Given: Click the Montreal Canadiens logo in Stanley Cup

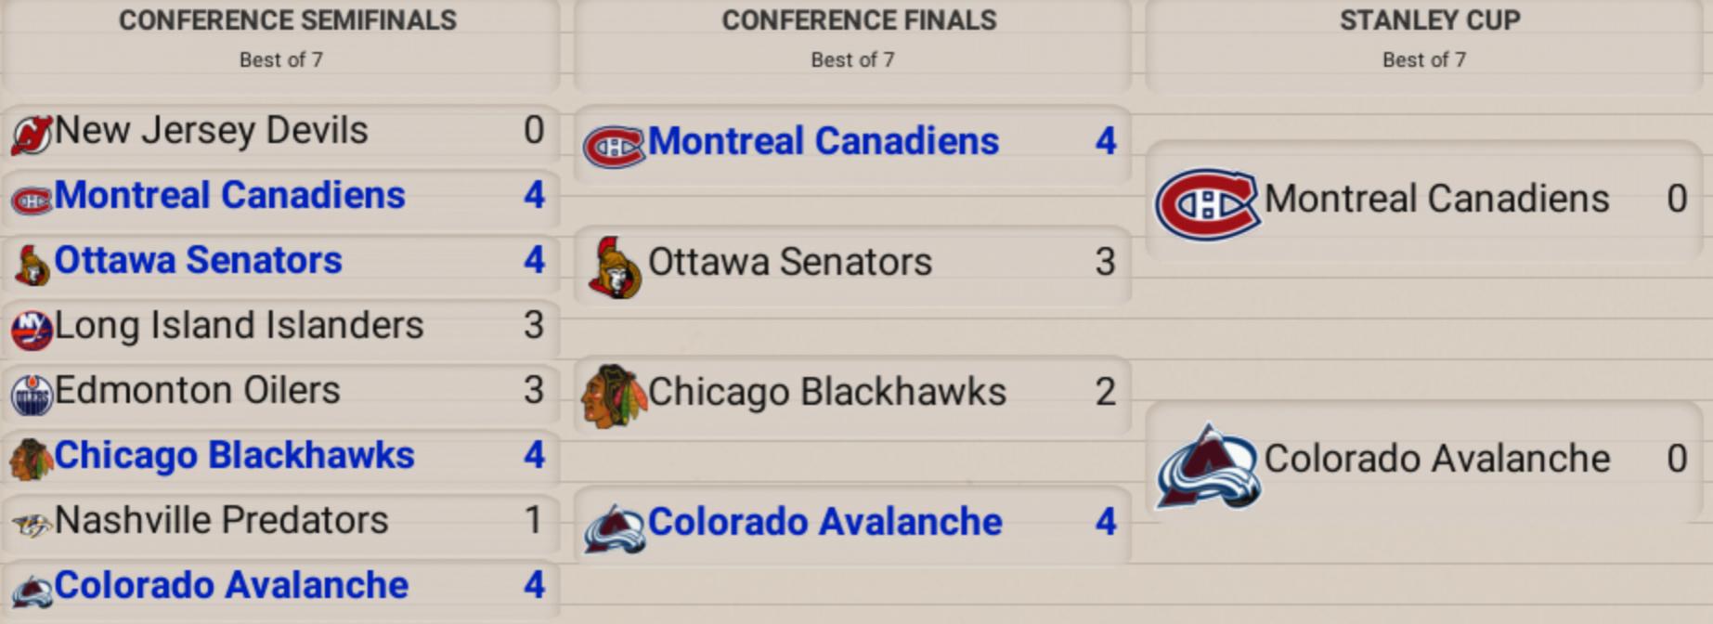Looking at the screenshot, I should (1206, 203).
